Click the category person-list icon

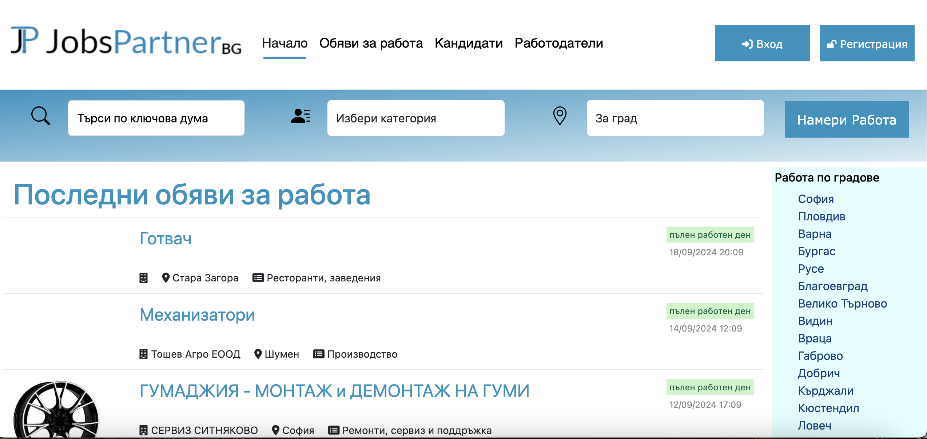point(301,116)
